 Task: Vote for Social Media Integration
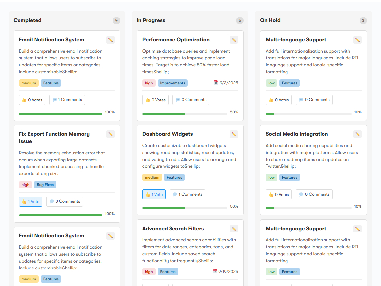click(x=279, y=195)
